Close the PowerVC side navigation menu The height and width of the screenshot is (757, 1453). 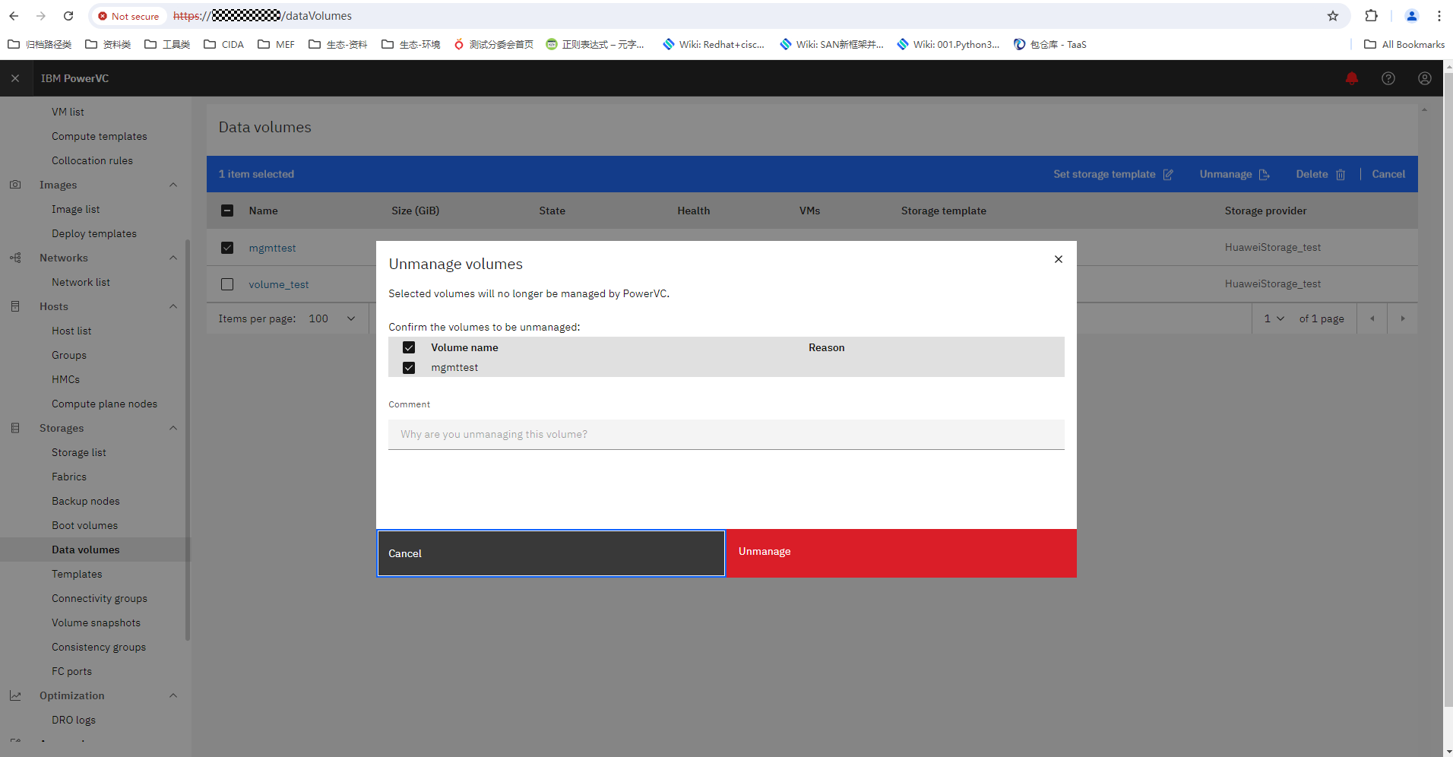[15, 78]
